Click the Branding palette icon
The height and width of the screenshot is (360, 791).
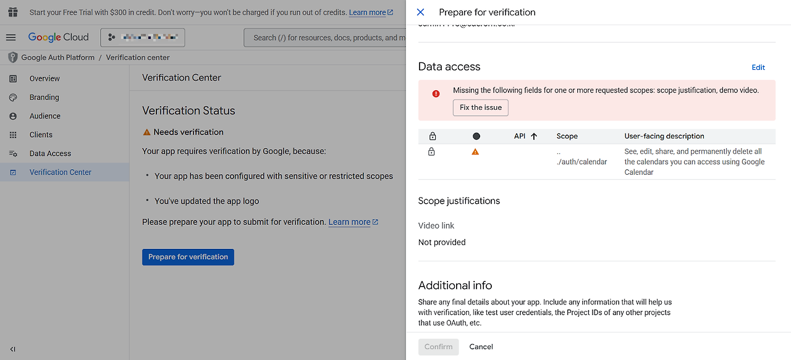click(13, 98)
